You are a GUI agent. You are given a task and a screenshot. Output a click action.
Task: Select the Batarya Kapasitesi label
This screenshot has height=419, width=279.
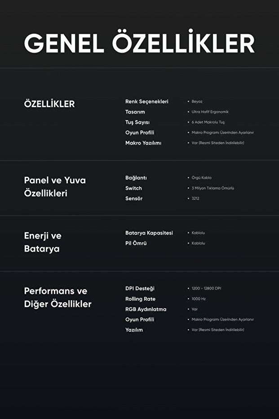click(149, 233)
